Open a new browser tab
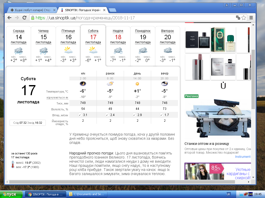265x198 pixels. pos(112,10)
